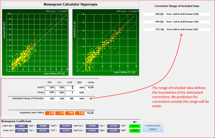Image resolution: width=215 pixels, height=138 pixels.
Task: Click the Achieved SPH scatter plot chart
Action: [36, 42]
